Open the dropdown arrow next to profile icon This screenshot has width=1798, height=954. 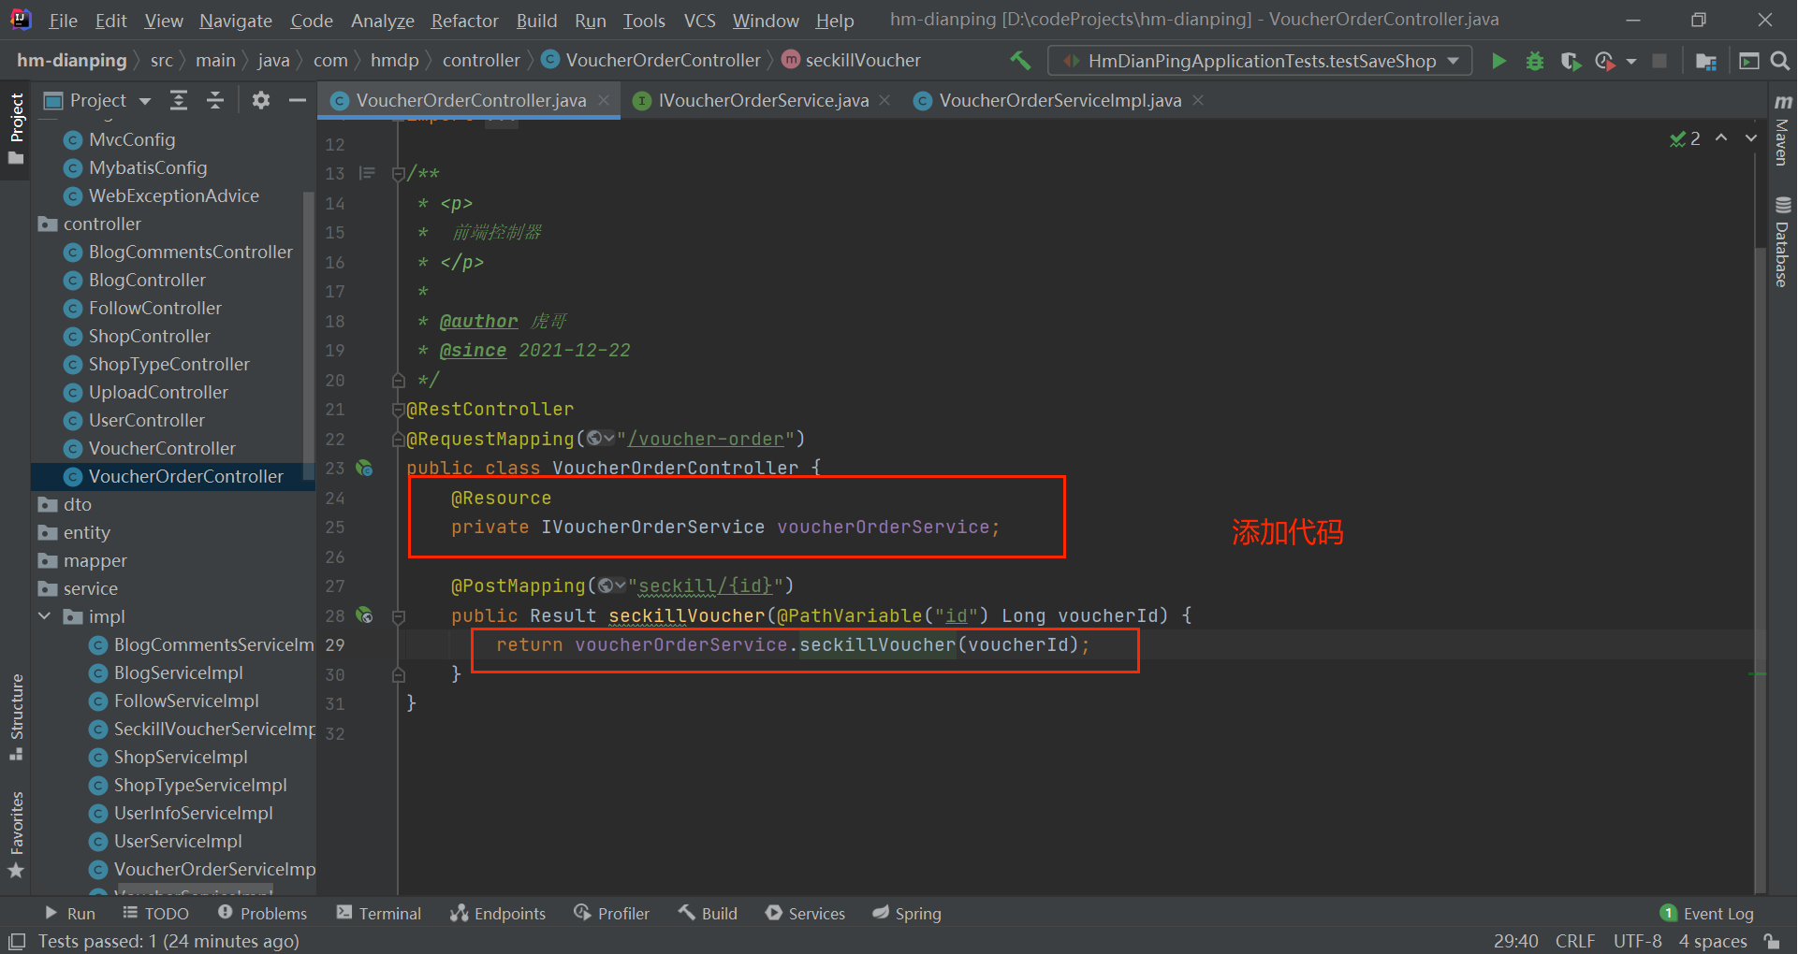[1631, 61]
